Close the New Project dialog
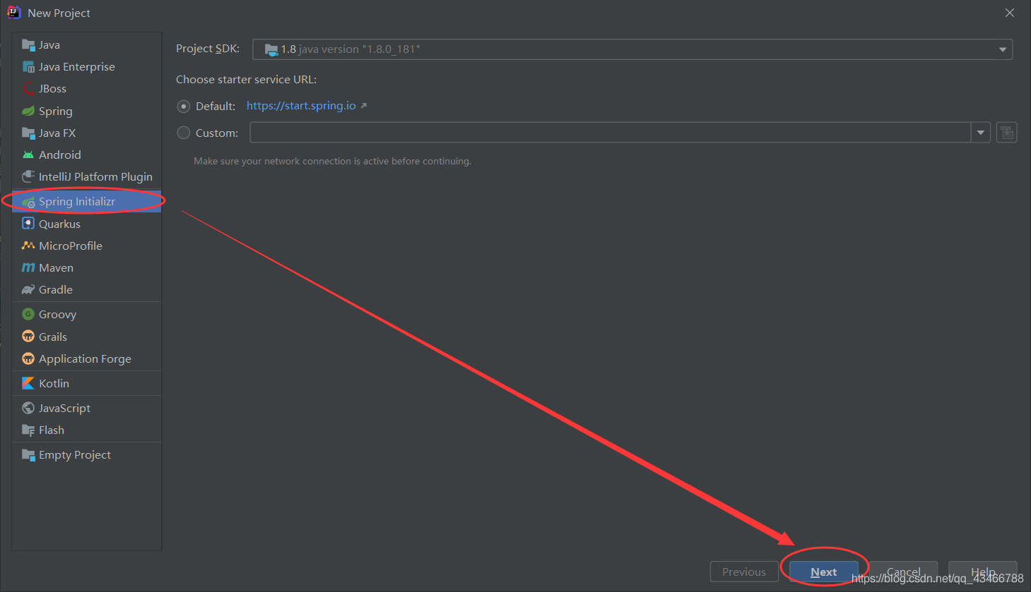This screenshot has height=592, width=1031. [1010, 13]
